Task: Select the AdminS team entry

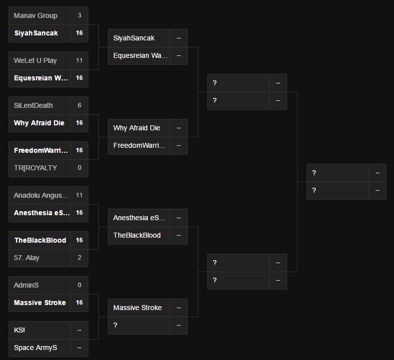Action: [26, 285]
